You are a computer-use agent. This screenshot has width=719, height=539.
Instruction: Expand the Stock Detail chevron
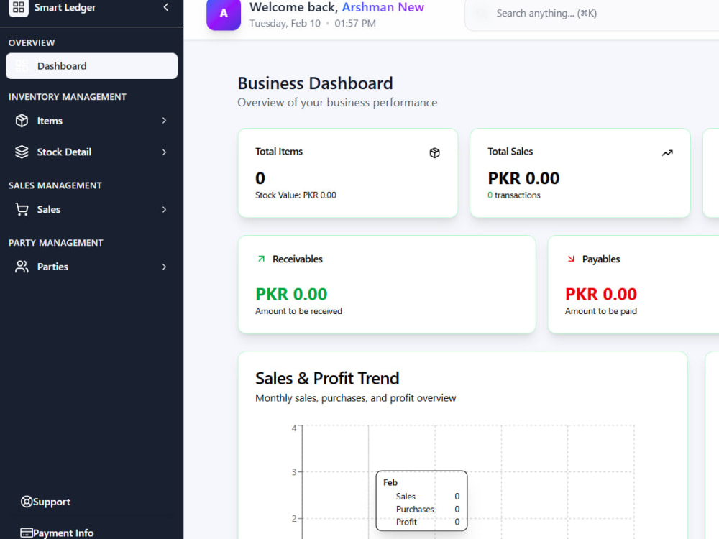click(164, 152)
